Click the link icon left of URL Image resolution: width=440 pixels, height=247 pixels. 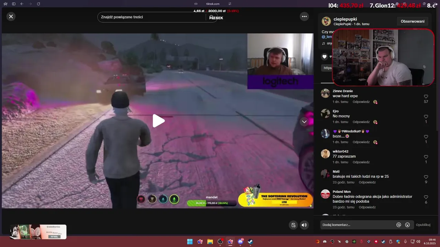(x=196, y=4)
